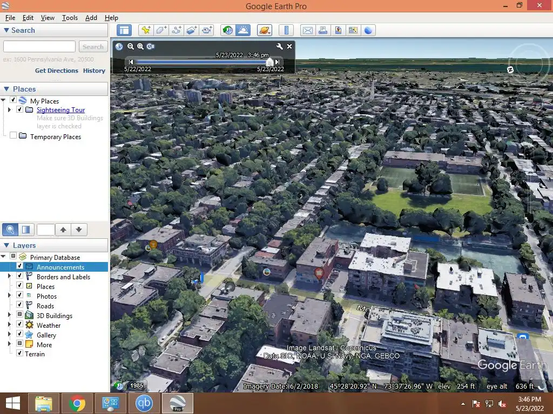Screen dimensions: 553x414
Task: Open the Tools menu
Action: click(x=70, y=18)
